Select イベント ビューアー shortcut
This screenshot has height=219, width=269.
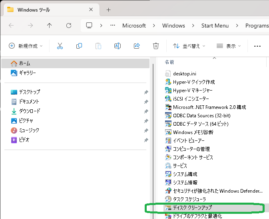[185, 140]
